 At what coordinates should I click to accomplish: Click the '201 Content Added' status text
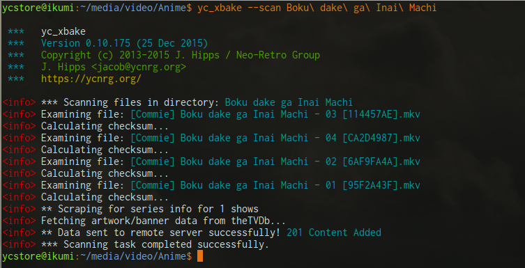click(x=334, y=232)
